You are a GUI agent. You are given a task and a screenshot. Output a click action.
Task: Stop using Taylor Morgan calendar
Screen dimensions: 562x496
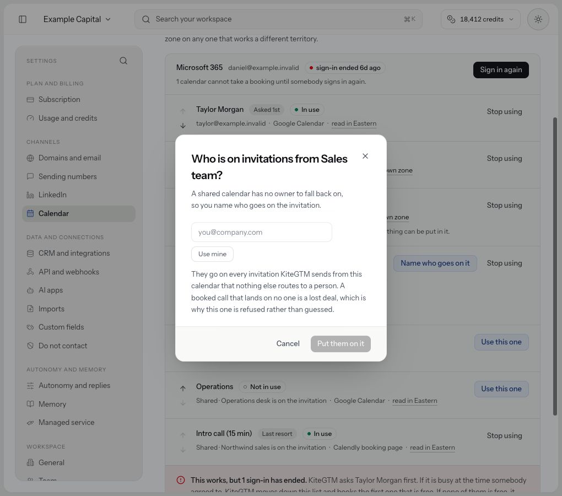504,112
